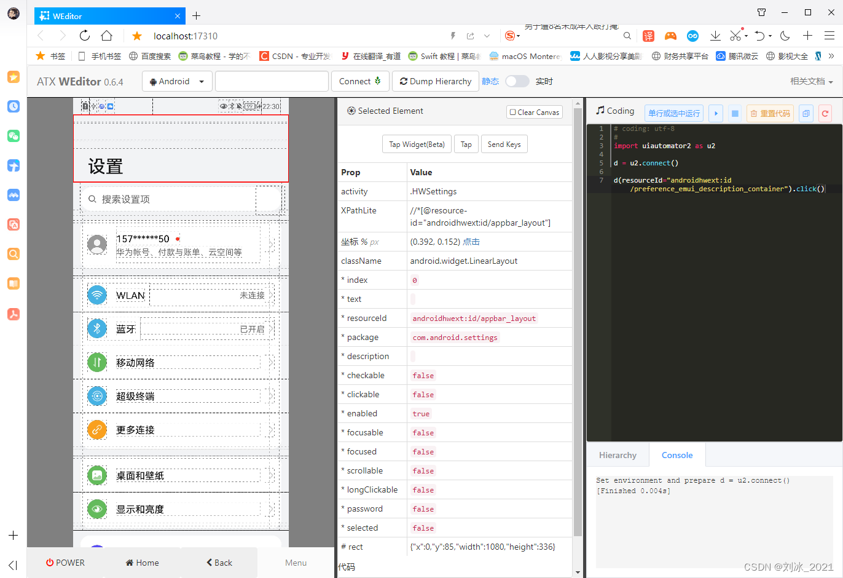Expand the 相关文档 dropdown menu
Viewport: 843px width, 578px height.
pyautogui.click(x=812, y=81)
